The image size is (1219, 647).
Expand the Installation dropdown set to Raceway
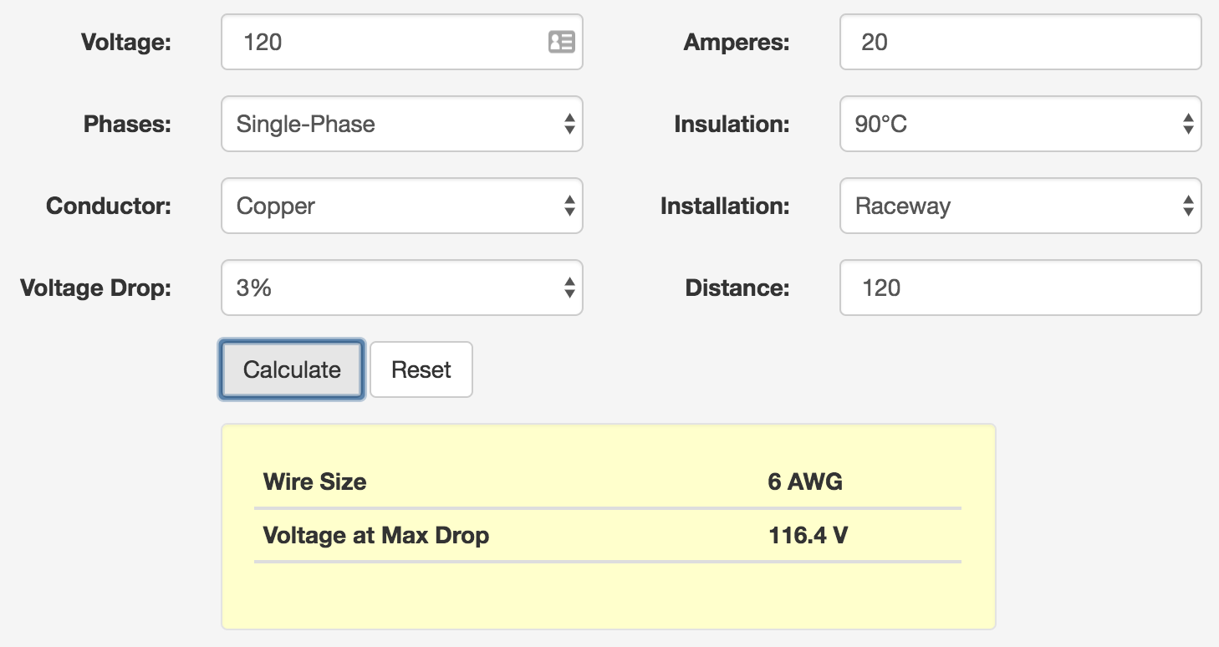(x=1020, y=206)
